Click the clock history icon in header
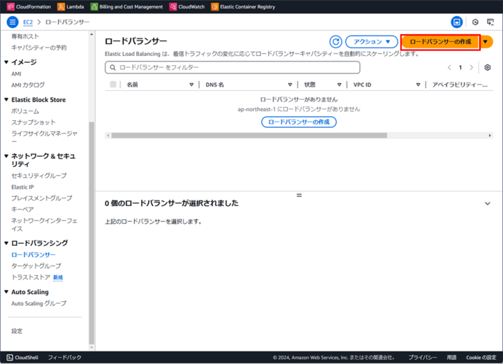 coord(475,22)
